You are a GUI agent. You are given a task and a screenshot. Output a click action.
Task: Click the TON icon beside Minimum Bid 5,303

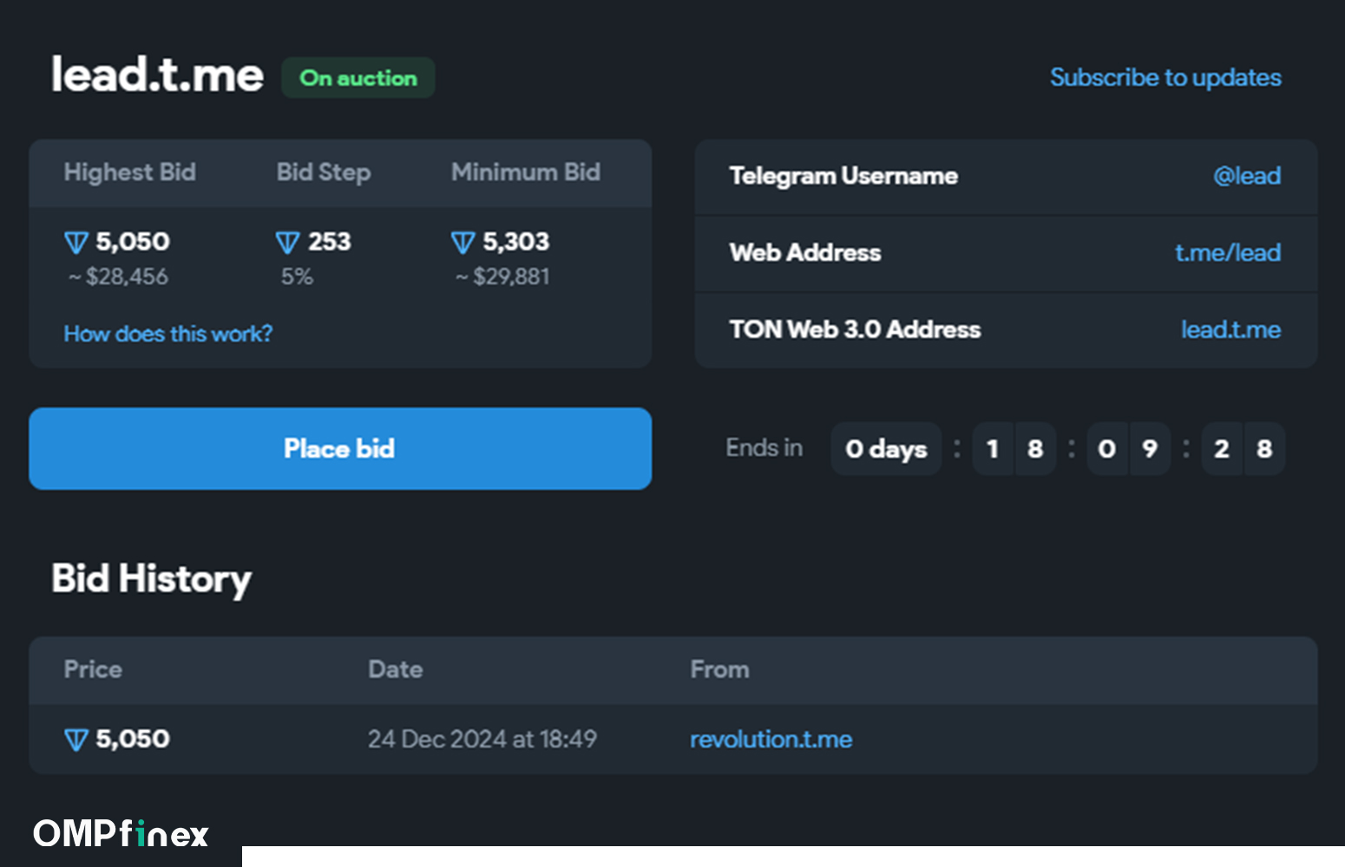click(x=463, y=243)
